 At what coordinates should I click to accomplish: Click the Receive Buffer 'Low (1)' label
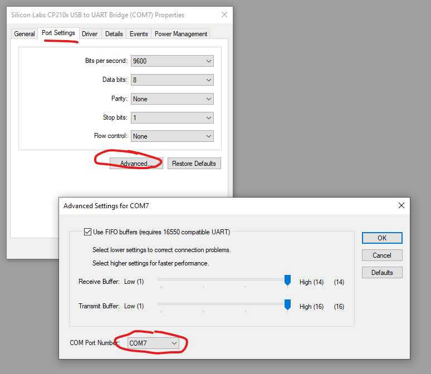134,282
